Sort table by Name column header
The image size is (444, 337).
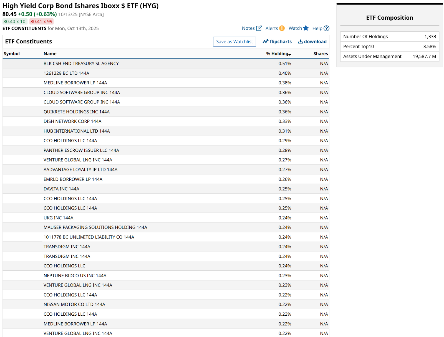point(50,54)
